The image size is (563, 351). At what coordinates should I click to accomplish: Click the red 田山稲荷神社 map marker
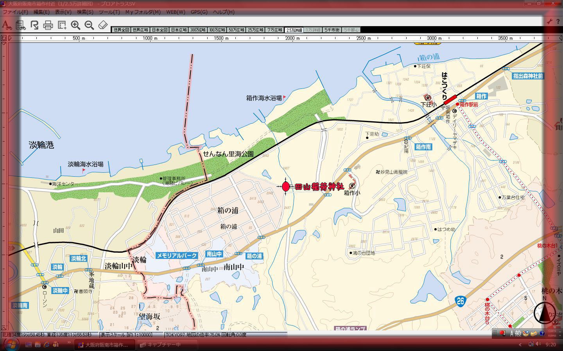pos(286,186)
